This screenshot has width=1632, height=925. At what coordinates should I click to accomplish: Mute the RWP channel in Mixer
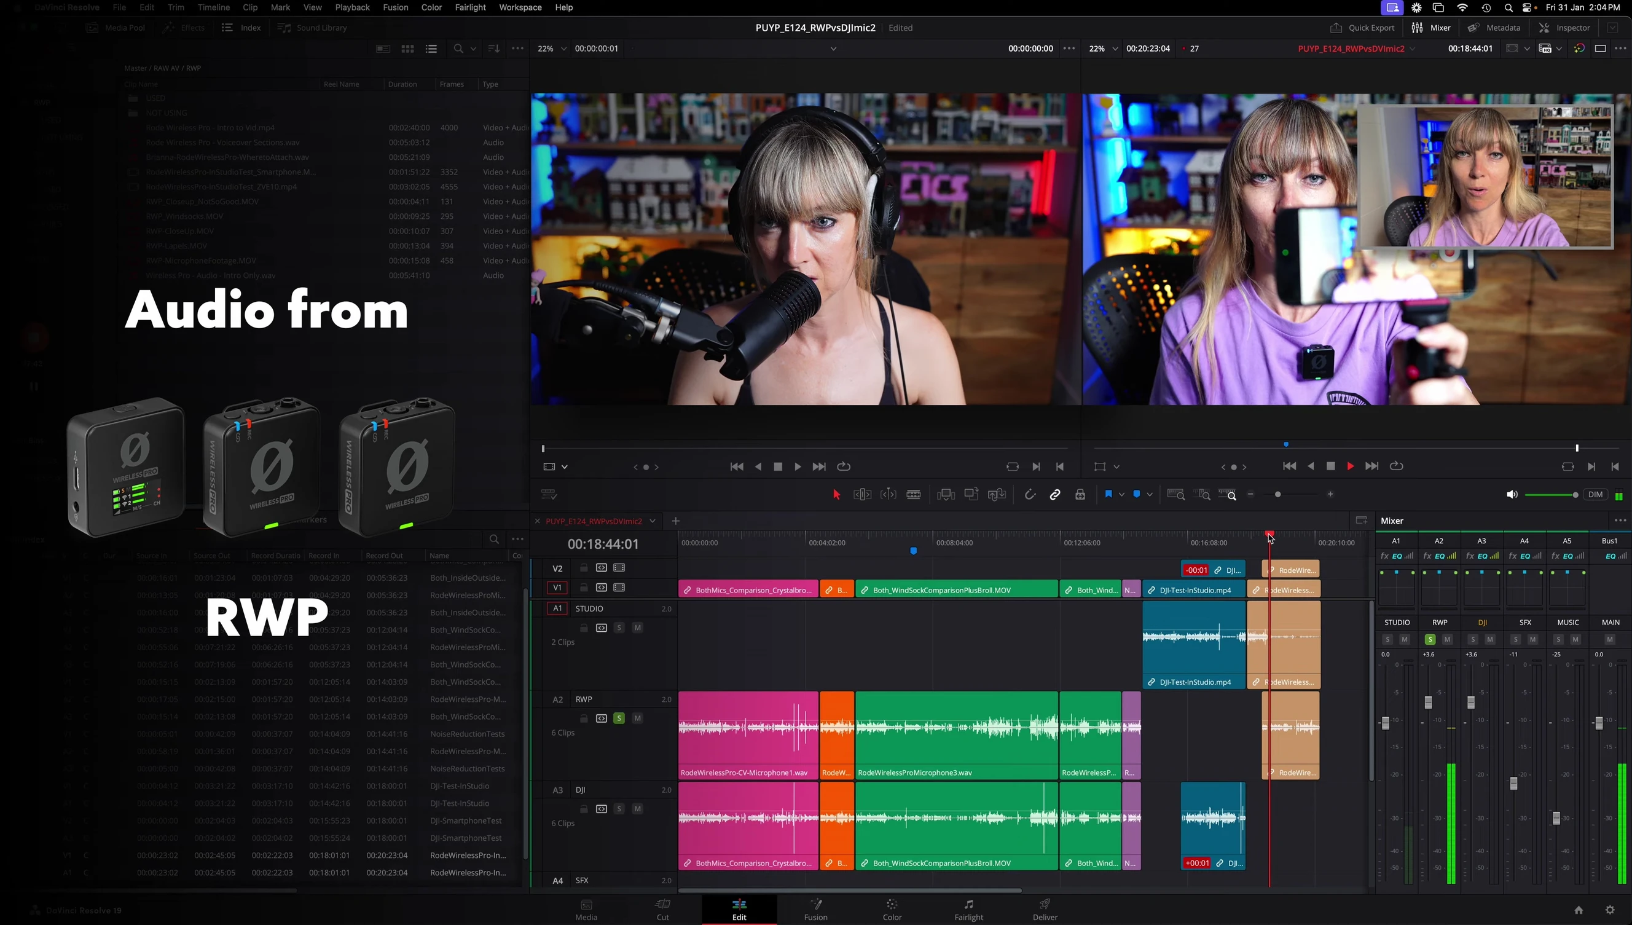click(1447, 639)
